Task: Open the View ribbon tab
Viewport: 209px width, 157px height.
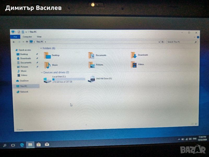Action: tap(39, 37)
